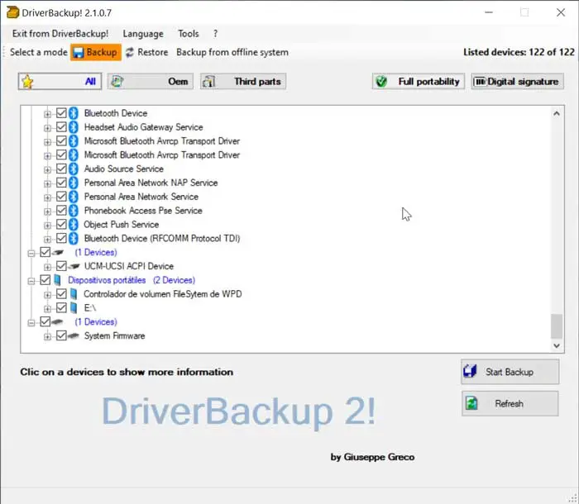Select the All drivers filter

click(60, 82)
